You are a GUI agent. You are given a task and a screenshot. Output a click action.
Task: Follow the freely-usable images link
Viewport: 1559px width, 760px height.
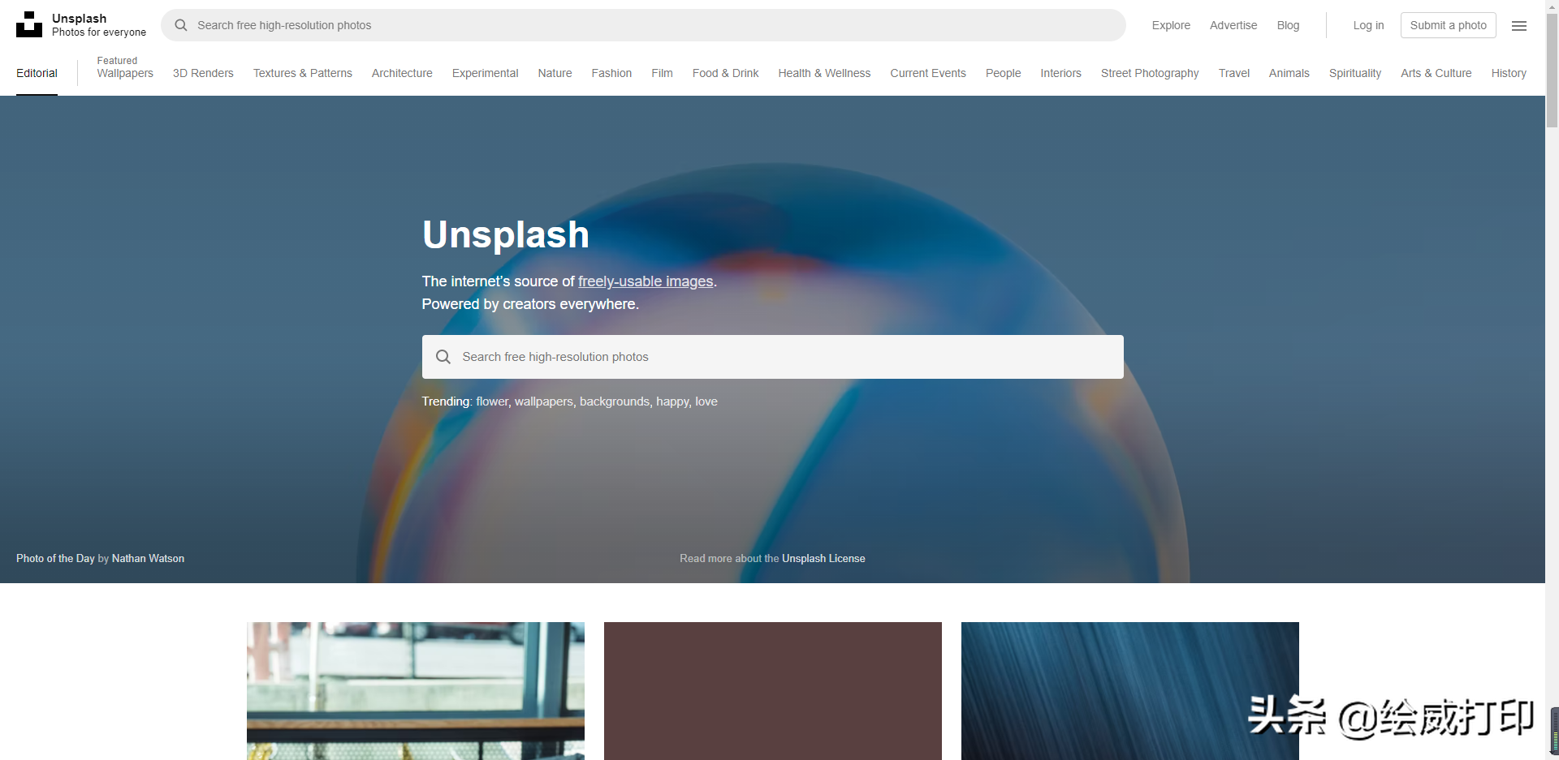pos(646,281)
